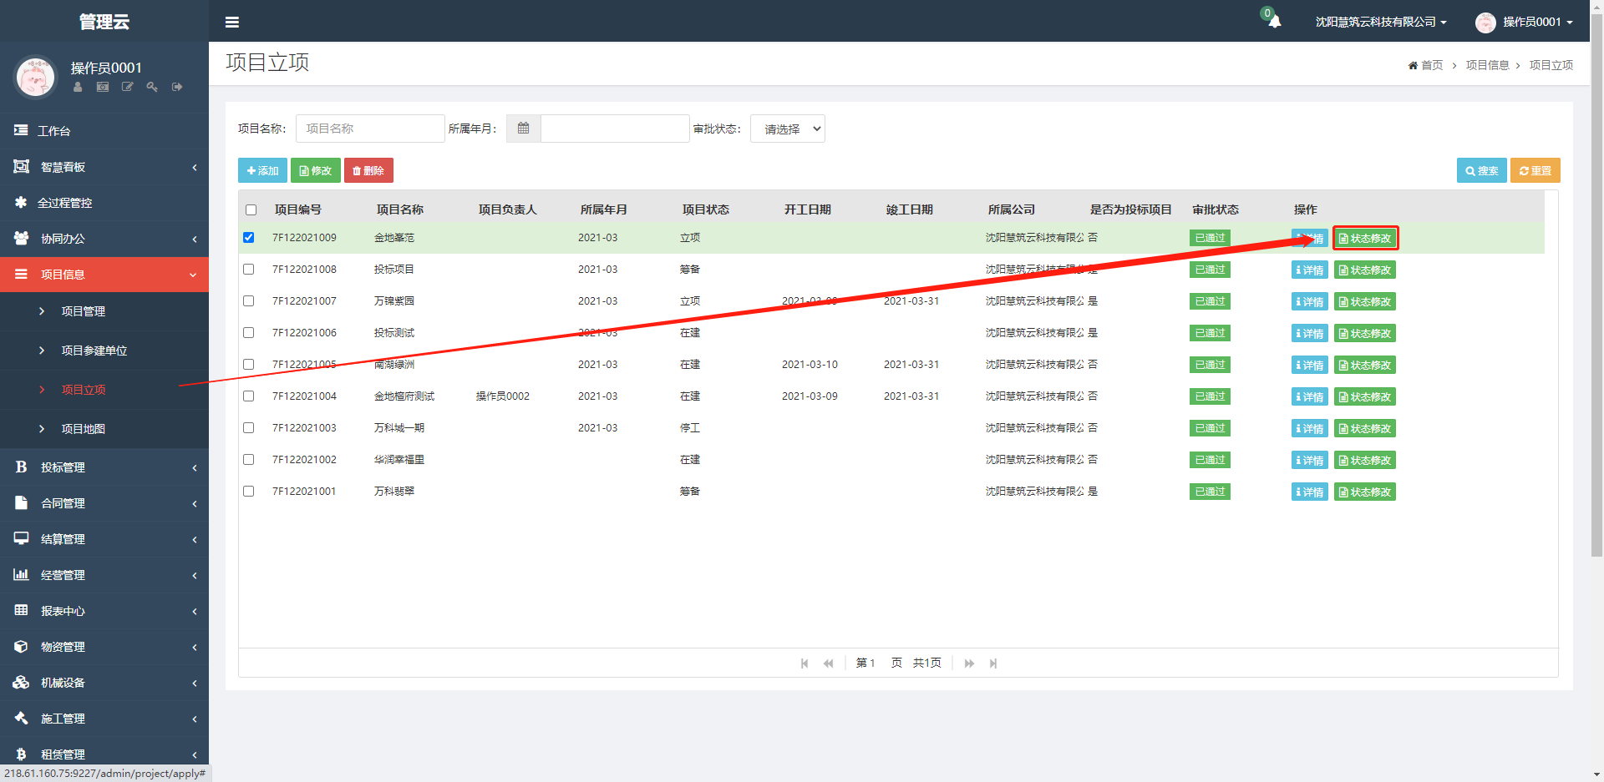Click the user profile icon under 操作员0001
Image resolution: width=1604 pixels, height=782 pixels.
click(78, 87)
